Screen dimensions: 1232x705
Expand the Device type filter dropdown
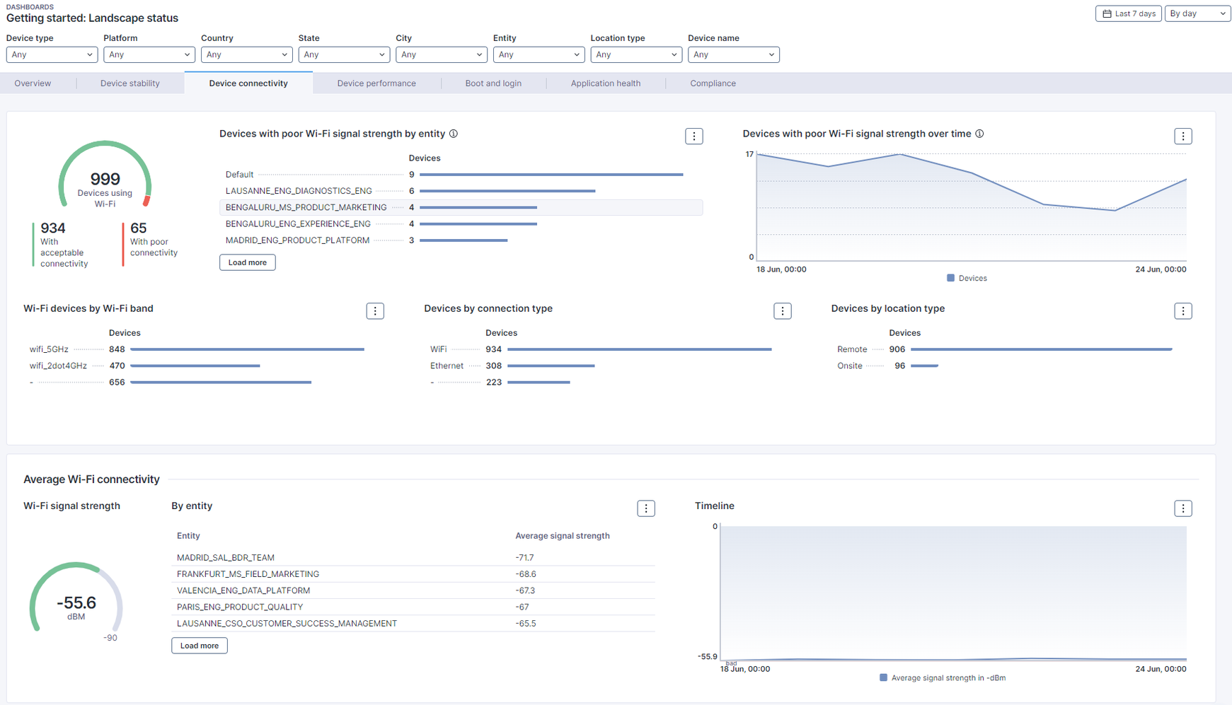click(52, 54)
